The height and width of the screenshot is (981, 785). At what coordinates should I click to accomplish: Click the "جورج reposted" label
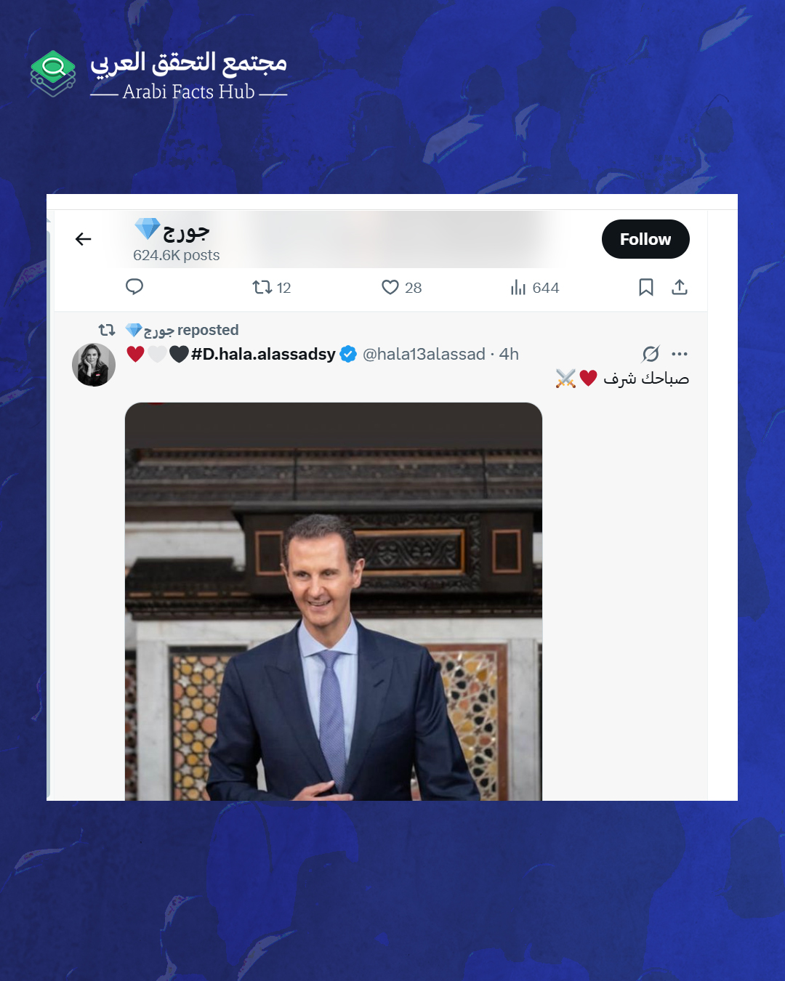coord(182,330)
